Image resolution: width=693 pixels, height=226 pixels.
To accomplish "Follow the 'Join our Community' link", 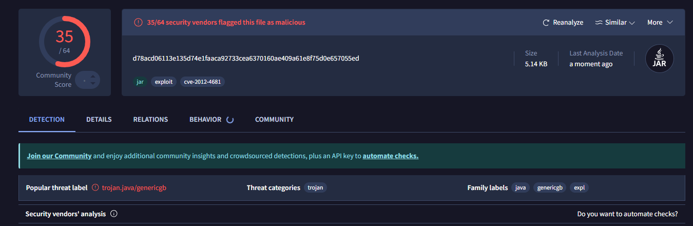I will pyautogui.click(x=59, y=156).
